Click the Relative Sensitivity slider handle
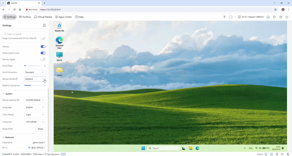Screen dimensions: 292x156 point(32,86)
